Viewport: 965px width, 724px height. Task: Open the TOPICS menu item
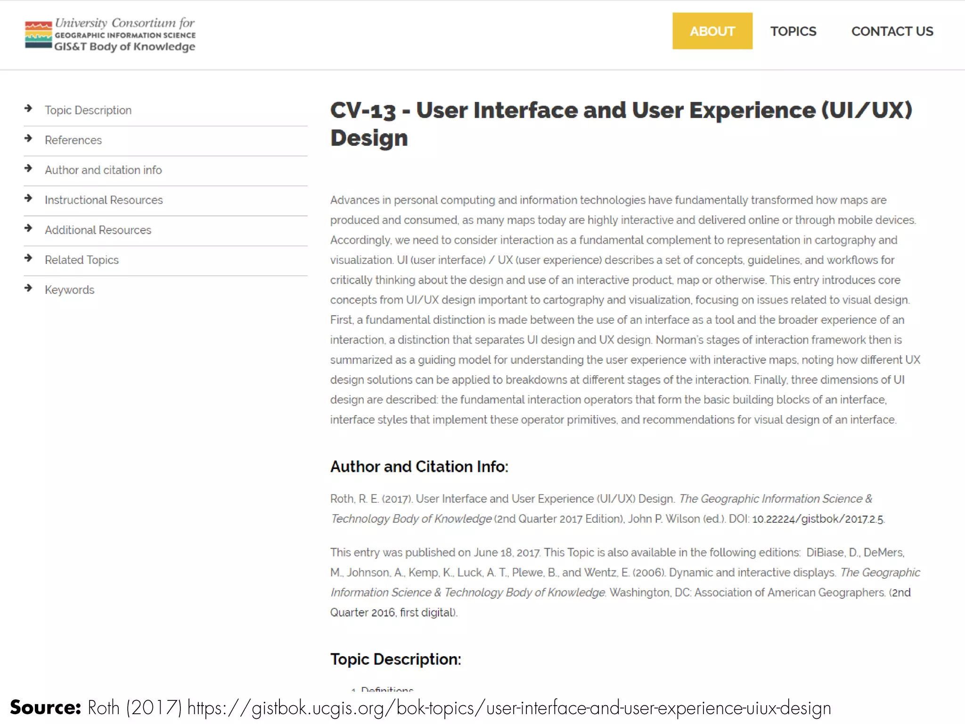tap(793, 31)
